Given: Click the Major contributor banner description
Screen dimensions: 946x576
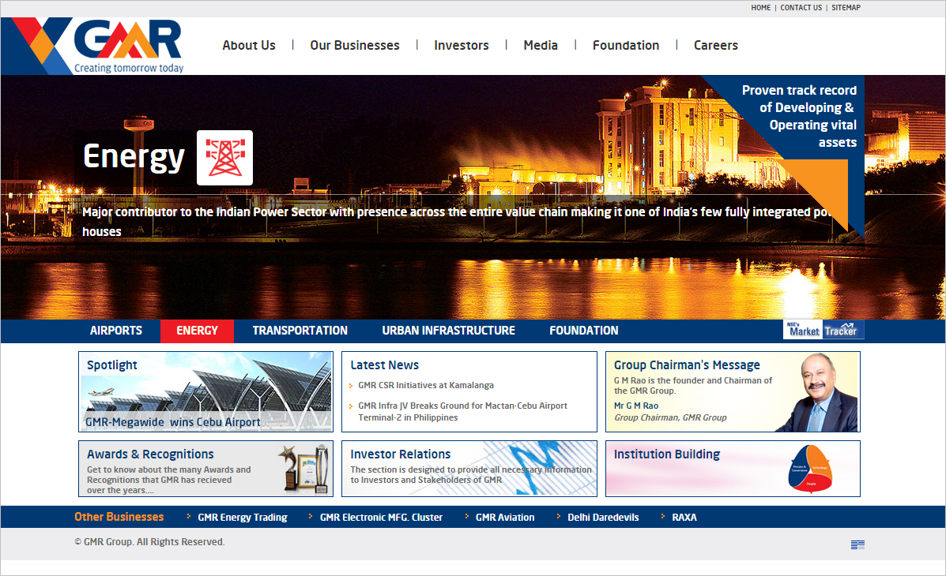Looking at the screenshot, I should pos(458,221).
